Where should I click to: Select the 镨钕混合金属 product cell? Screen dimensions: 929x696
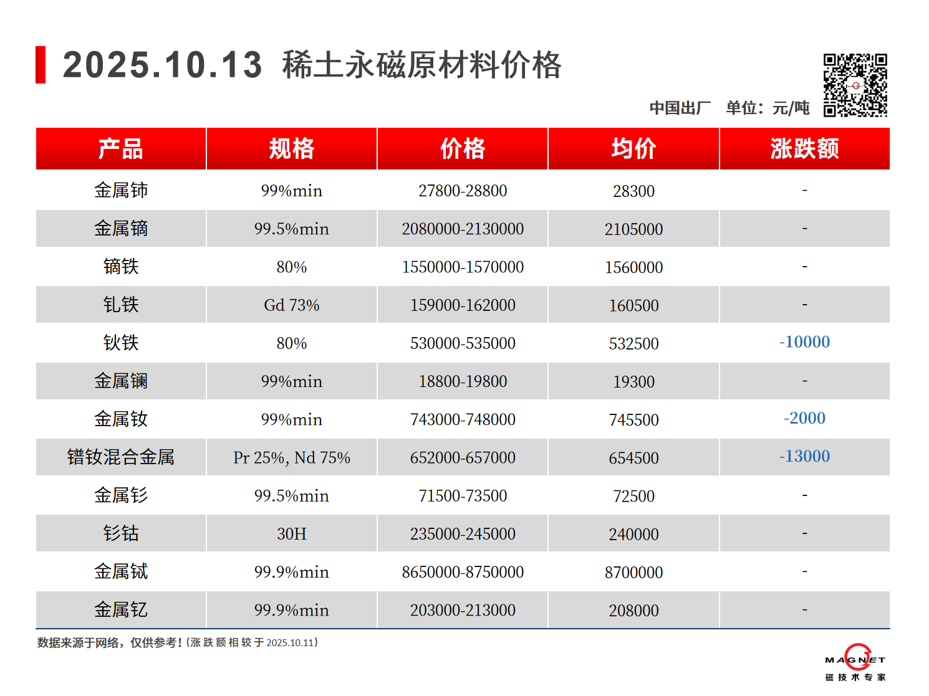[121, 457]
